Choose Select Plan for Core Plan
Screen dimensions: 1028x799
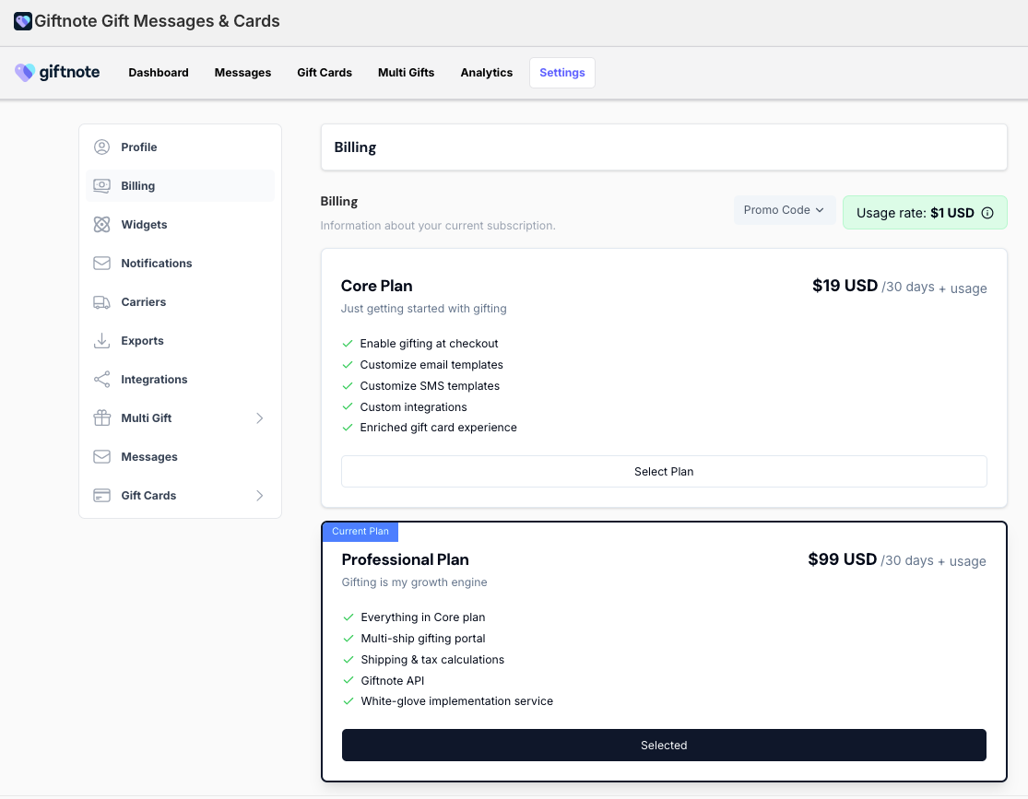pyautogui.click(x=663, y=471)
